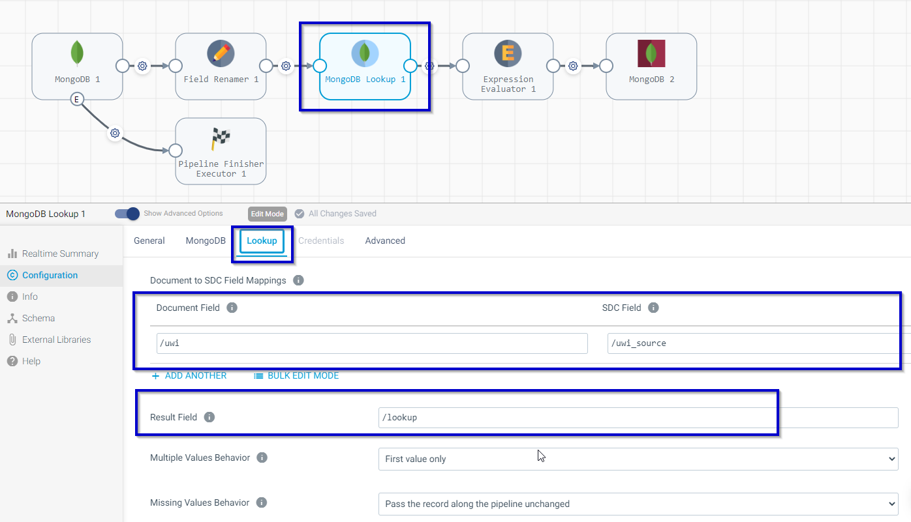Open Info in sidebar
Screen dimensions: 911x522
click(x=30, y=297)
